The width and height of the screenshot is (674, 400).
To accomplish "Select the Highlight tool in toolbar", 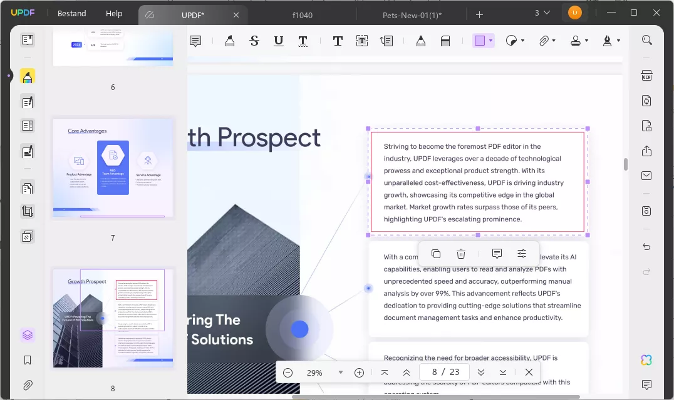I will tap(230, 41).
